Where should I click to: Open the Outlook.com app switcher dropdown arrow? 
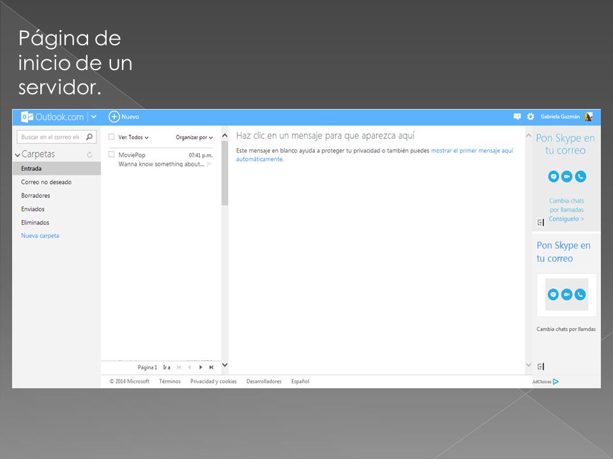[94, 117]
